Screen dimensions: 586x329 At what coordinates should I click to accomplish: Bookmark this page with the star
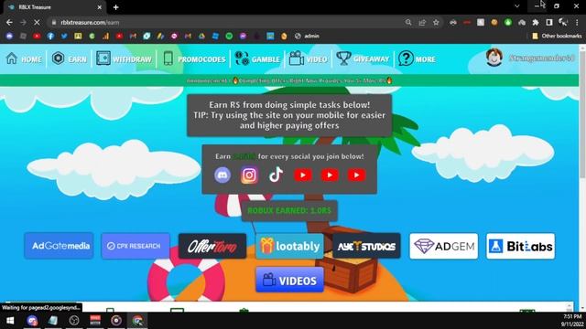[x=436, y=22]
